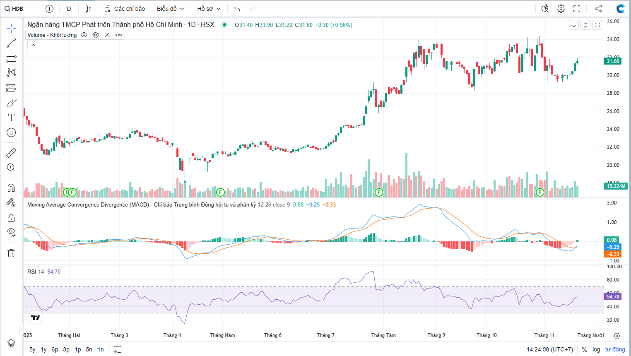Remove the Volume indicator with X
Viewport: 631px width, 356px height.
click(107, 35)
